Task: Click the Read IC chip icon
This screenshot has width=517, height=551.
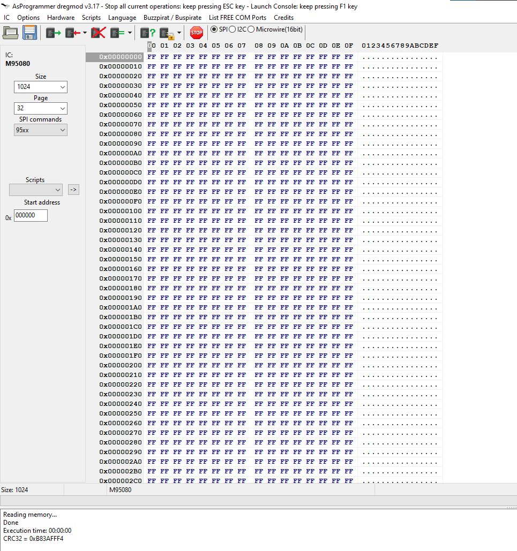Action: [53, 33]
